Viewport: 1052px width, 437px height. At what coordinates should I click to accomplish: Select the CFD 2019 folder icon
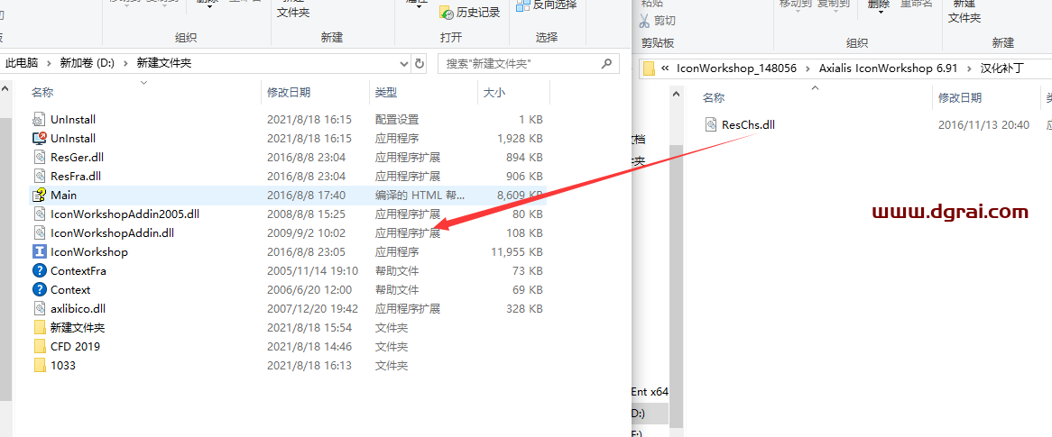pyautogui.click(x=39, y=347)
